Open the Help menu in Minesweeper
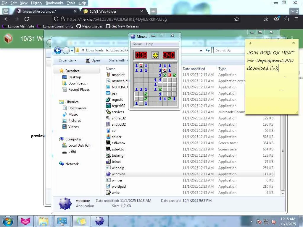The image size is (303, 227). [149, 44]
